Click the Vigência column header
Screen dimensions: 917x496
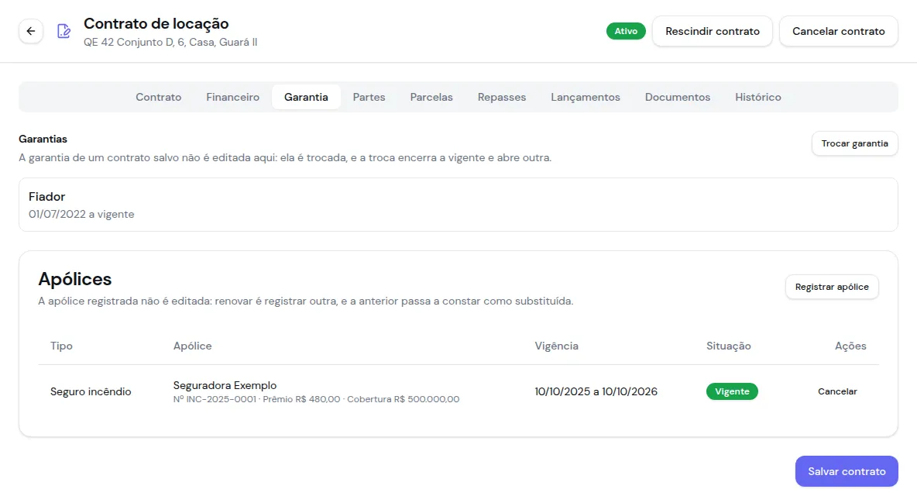coord(556,346)
